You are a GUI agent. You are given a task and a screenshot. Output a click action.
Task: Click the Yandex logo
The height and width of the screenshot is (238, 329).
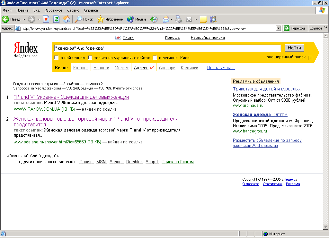[25, 50]
